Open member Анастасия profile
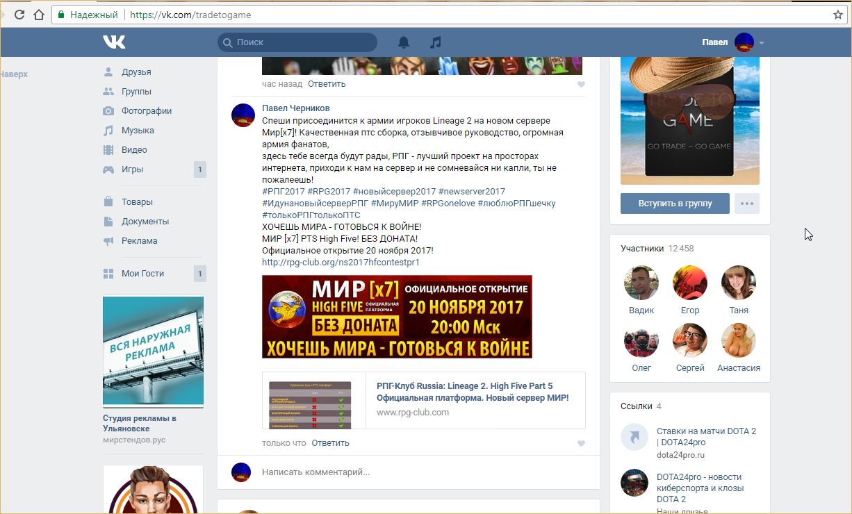Viewport: 852px width, 514px height. 739,348
